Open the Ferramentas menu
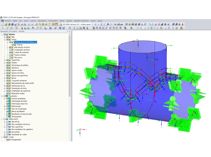The width and height of the screenshot is (211, 157). click(x=53, y=21)
